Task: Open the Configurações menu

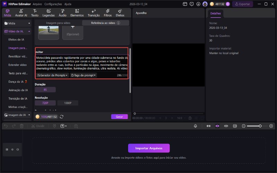Action: click(53, 4)
